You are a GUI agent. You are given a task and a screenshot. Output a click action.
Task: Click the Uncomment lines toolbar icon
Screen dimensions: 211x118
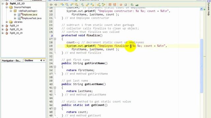tap(114, 5)
